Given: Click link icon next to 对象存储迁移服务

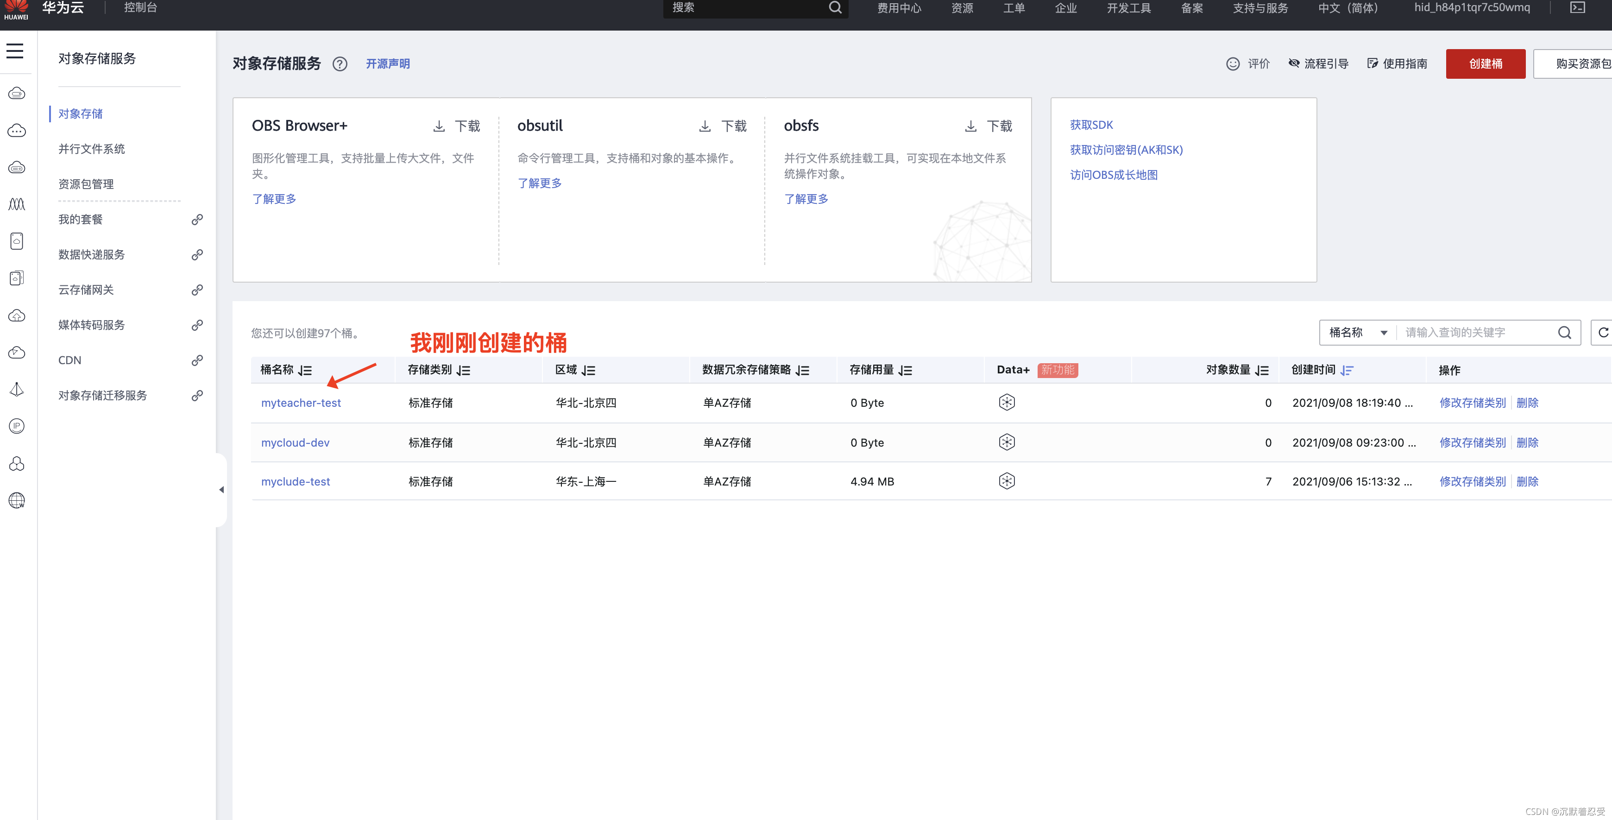Looking at the screenshot, I should coord(197,396).
